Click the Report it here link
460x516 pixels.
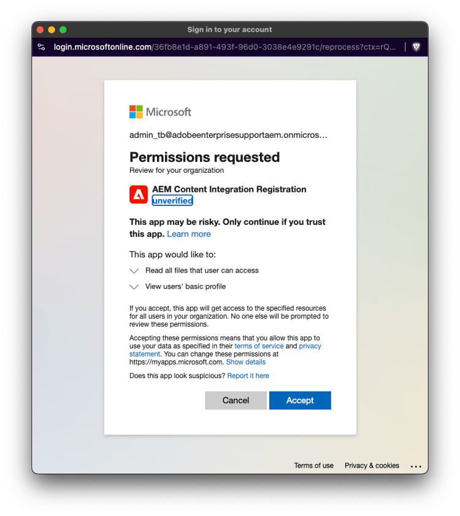(248, 376)
